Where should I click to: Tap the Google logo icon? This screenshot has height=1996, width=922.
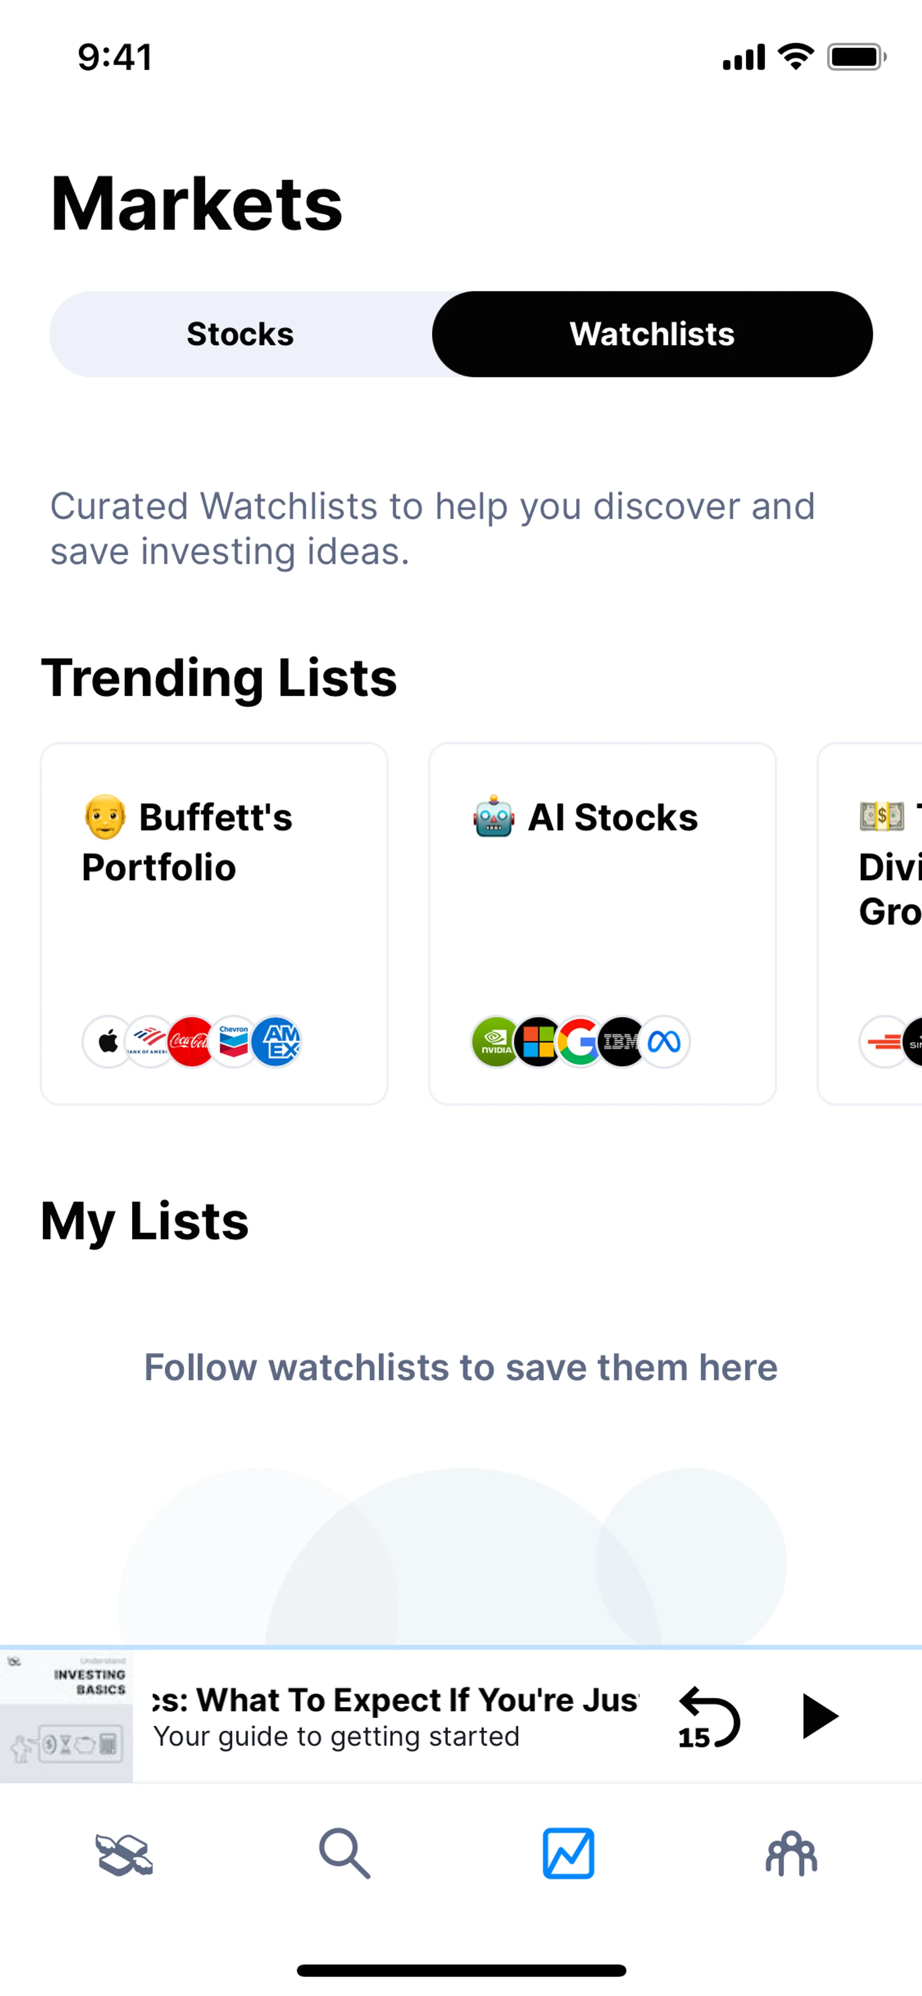(x=580, y=1041)
